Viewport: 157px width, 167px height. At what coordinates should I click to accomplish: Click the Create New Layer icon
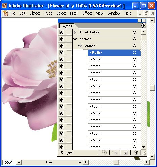[x=125, y=152]
